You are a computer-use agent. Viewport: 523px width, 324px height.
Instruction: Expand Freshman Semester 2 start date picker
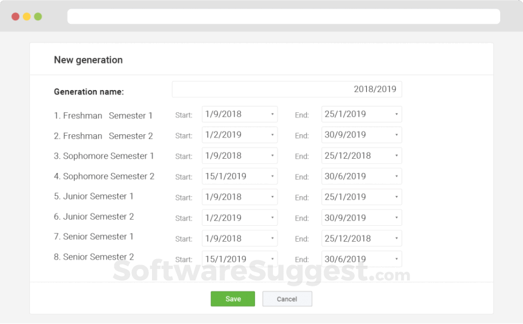click(240, 135)
